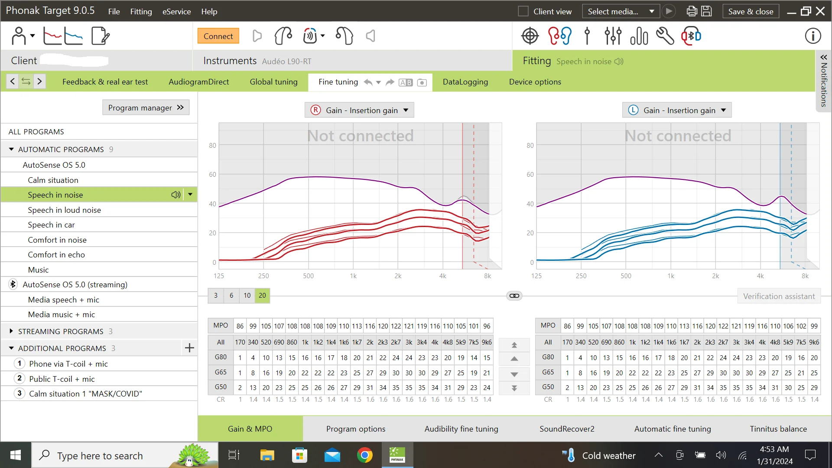Switch to the DataLogging tab
The height and width of the screenshot is (468, 832).
pos(465,82)
